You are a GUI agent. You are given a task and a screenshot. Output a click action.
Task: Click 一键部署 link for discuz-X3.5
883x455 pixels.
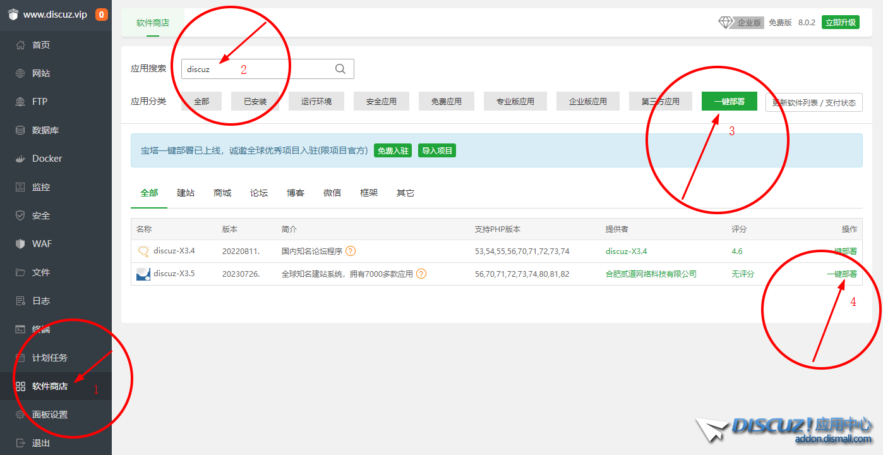[x=841, y=274]
